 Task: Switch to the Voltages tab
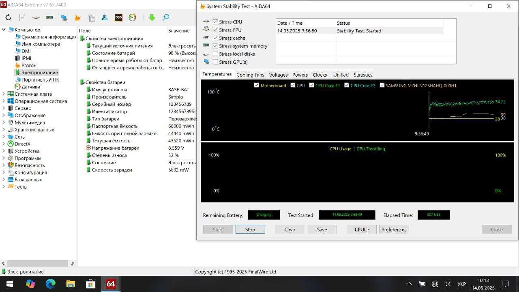278,75
